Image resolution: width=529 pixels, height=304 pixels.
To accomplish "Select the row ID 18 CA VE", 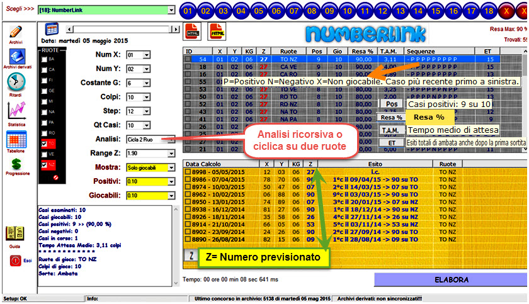I will 341,67.
